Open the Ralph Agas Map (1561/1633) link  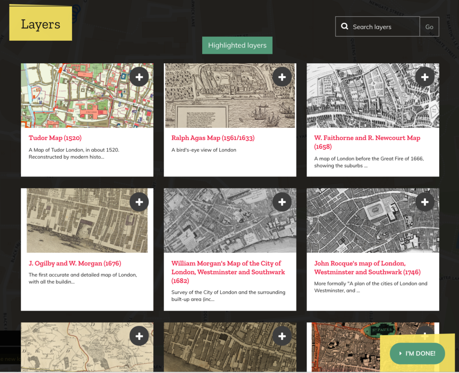(x=213, y=138)
